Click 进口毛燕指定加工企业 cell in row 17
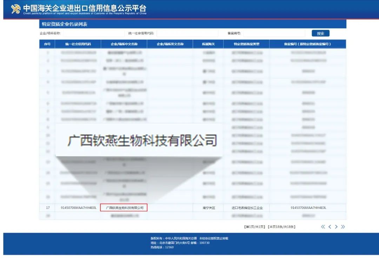The height and width of the screenshot is (266, 379). pos(247,207)
